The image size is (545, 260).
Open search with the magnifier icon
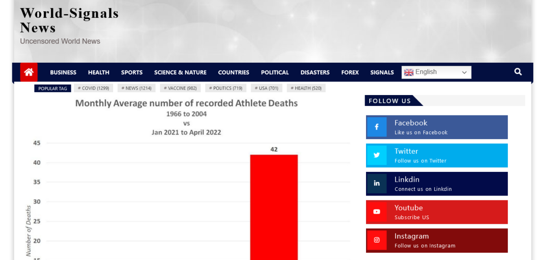click(x=518, y=72)
